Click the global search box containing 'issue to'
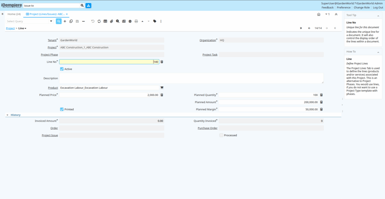This screenshot has width=385, height=199. [52, 5]
